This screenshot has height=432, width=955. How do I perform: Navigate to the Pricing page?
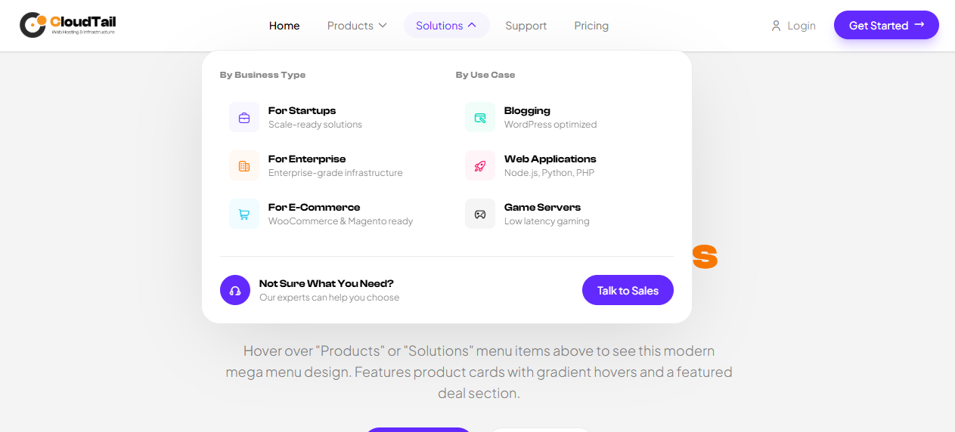coord(591,26)
